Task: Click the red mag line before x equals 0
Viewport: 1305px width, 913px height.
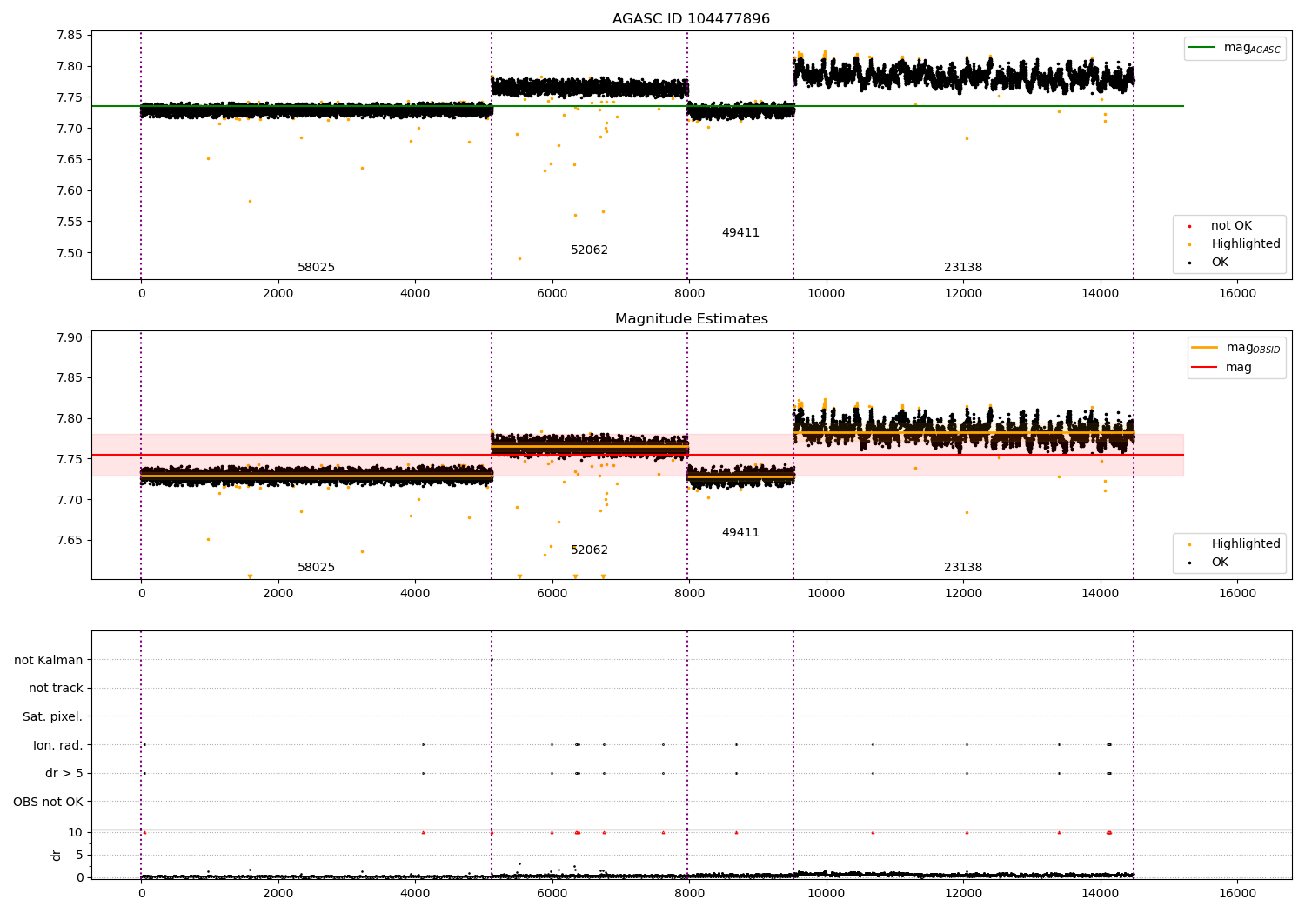Action: pyautogui.click(x=116, y=455)
